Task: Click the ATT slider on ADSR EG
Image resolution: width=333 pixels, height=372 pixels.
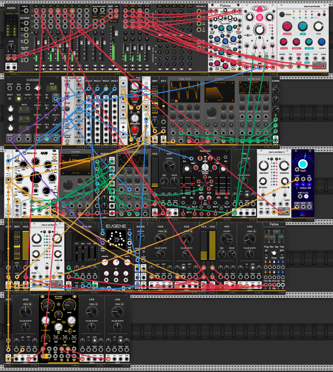Action: click(x=77, y=254)
